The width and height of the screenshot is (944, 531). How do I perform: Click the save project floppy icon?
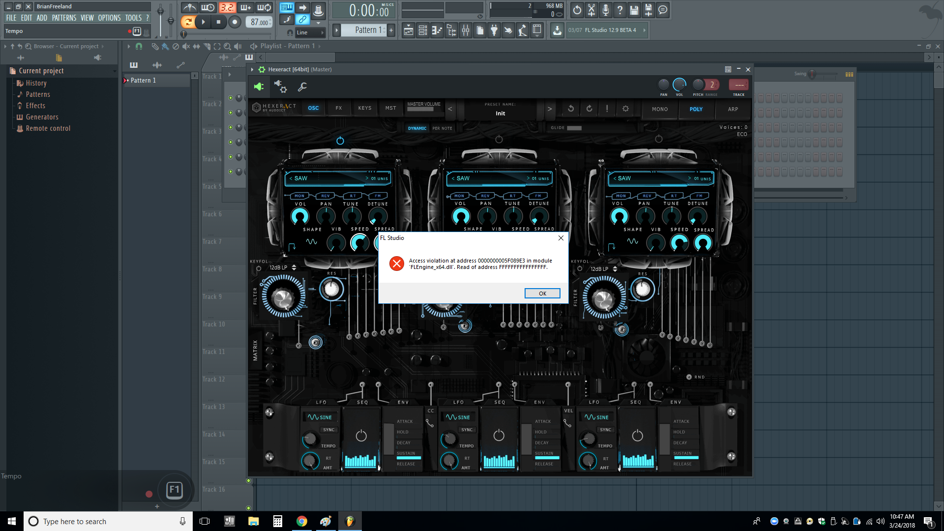[634, 10]
